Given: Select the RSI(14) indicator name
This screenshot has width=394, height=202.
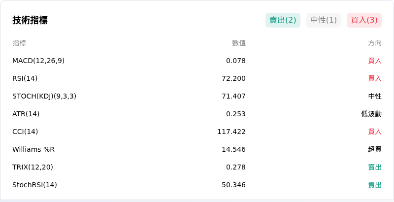Looking at the screenshot, I should 25,78.
